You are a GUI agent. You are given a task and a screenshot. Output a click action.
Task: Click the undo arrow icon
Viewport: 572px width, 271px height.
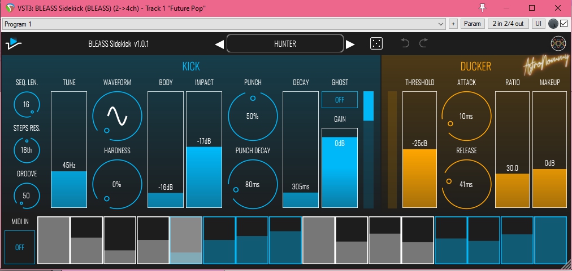tap(405, 43)
